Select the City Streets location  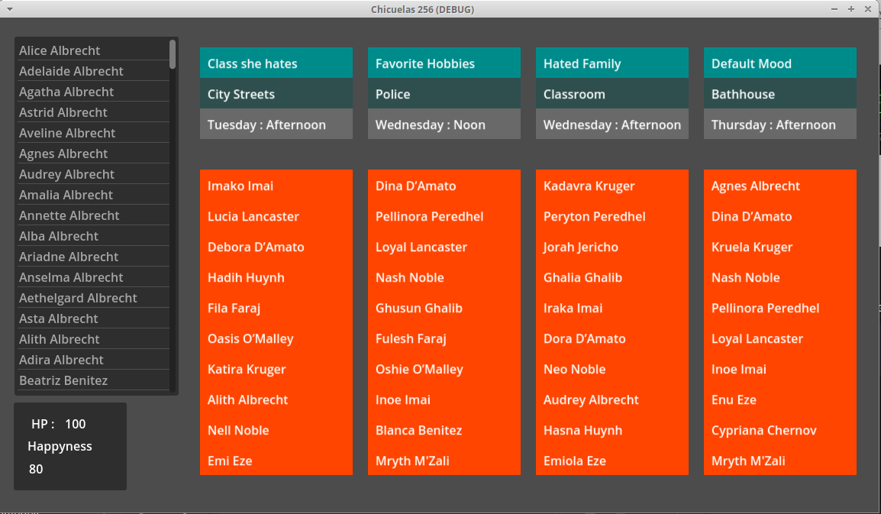pyautogui.click(x=276, y=94)
